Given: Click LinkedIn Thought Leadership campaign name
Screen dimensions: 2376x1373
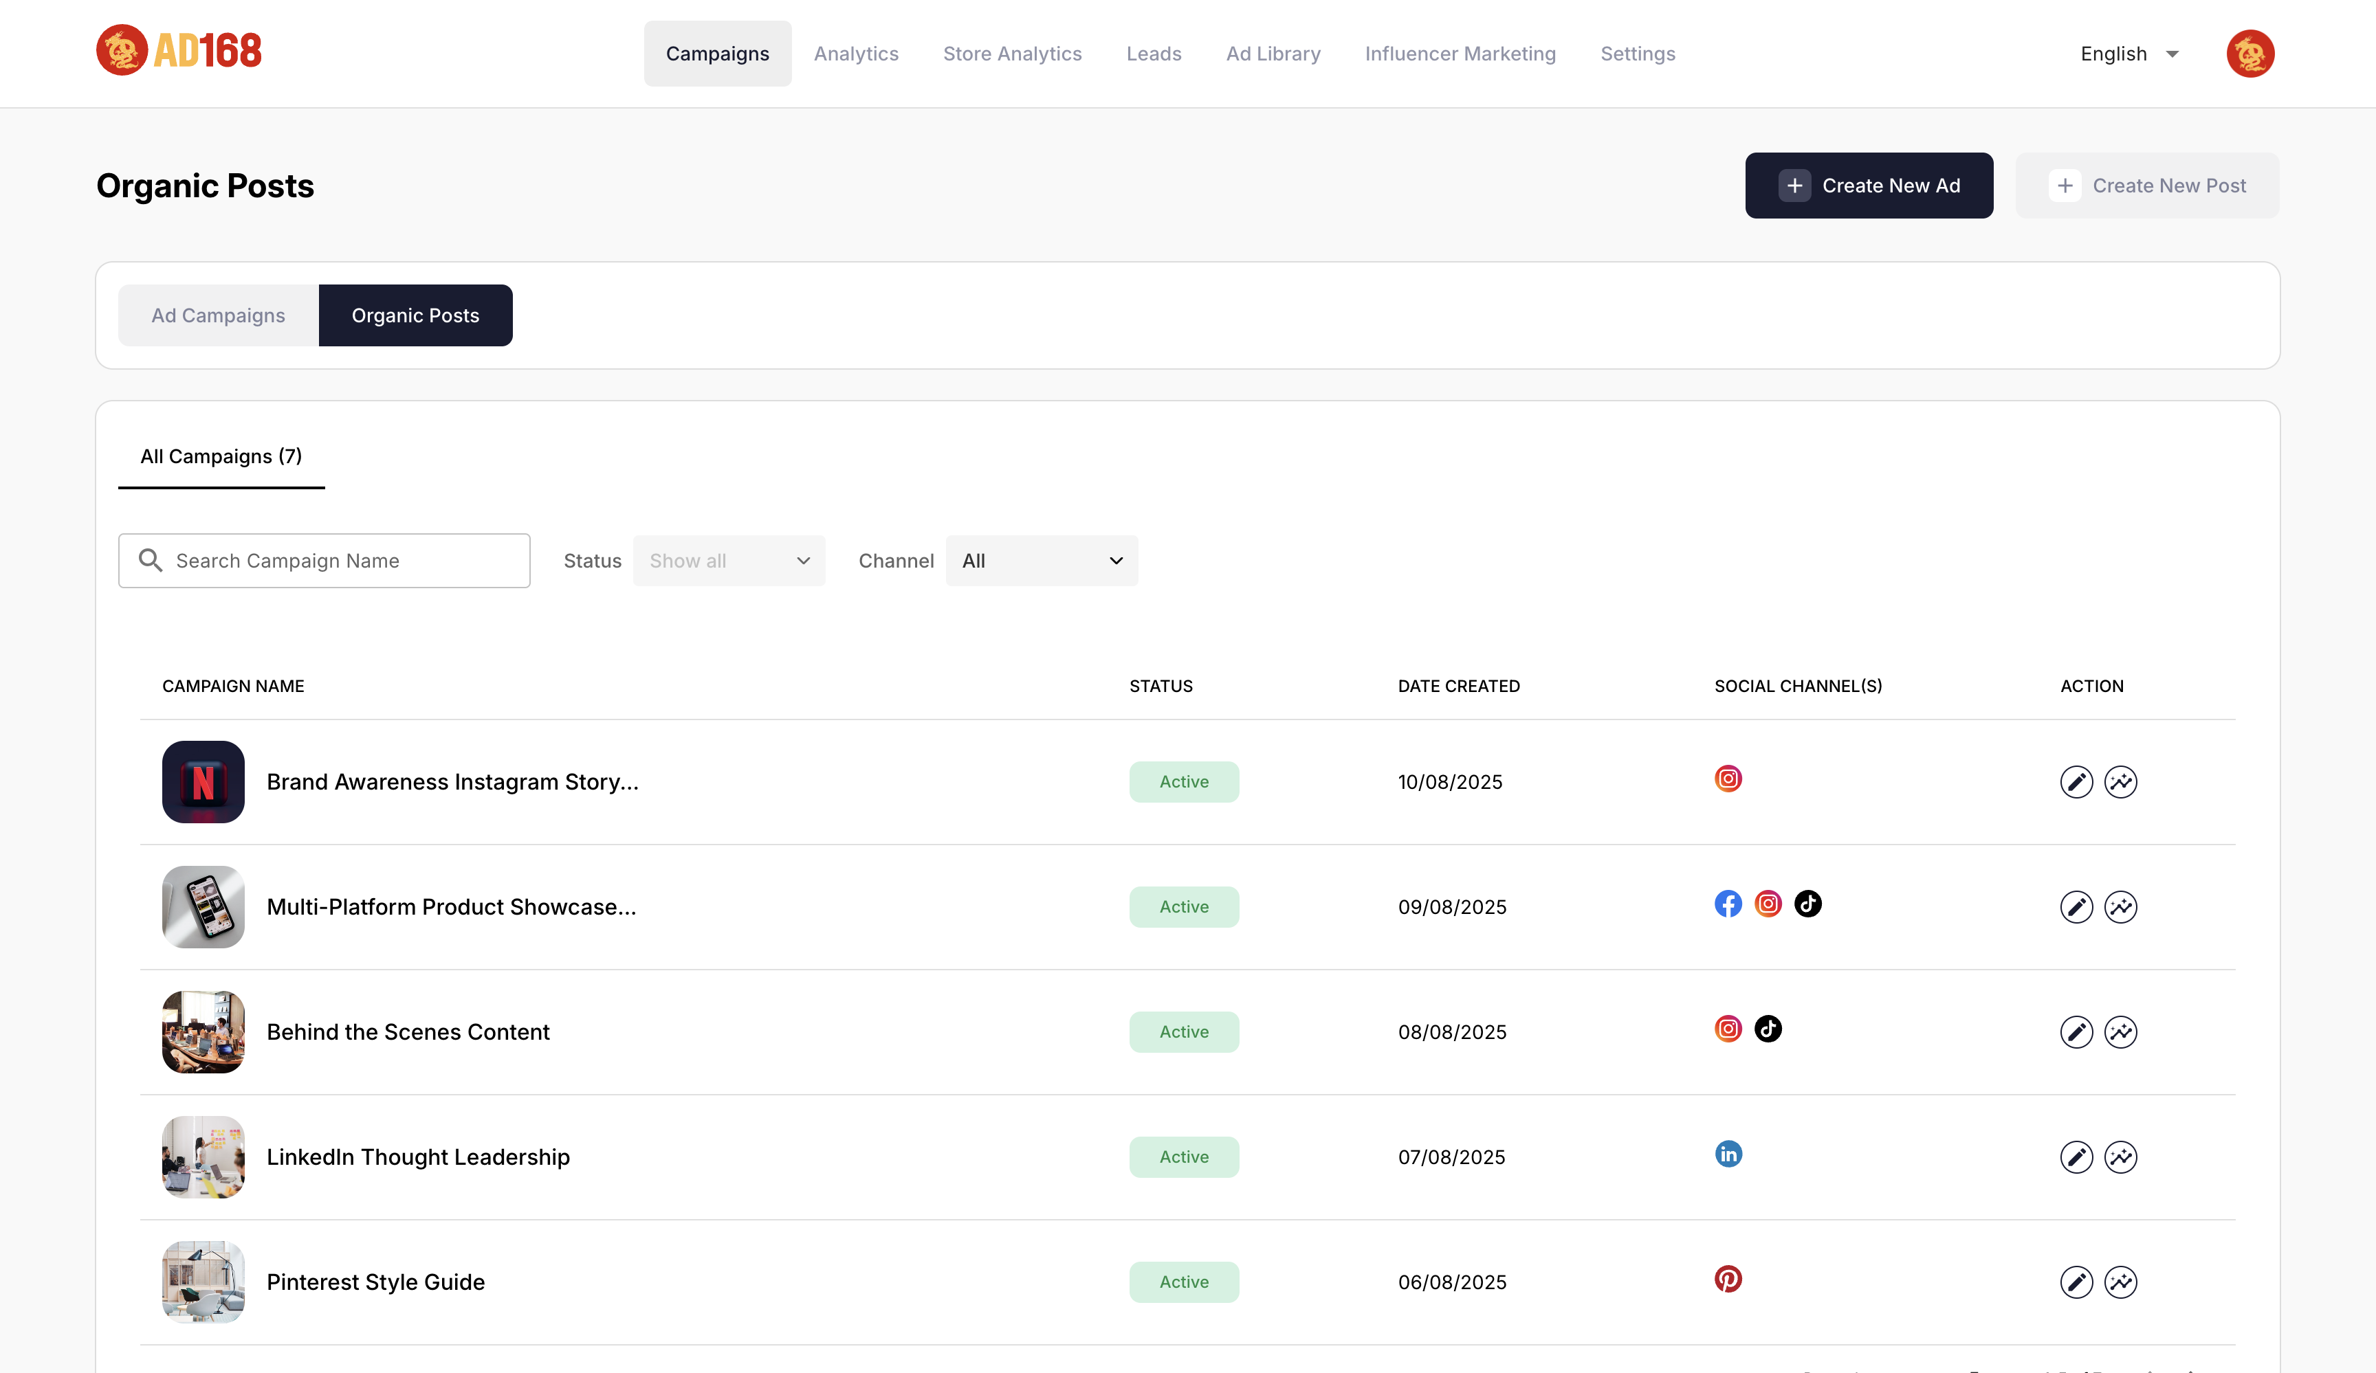Looking at the screenshot, I should click(418, 1157).
